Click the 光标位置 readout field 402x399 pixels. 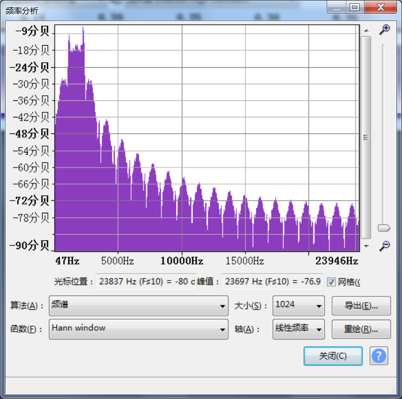coord(146,282)
